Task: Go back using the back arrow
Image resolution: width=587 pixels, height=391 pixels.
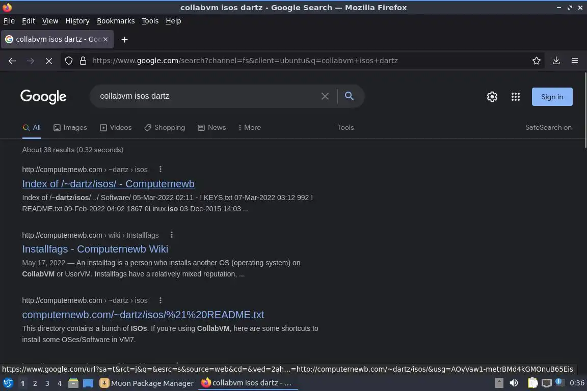Action: coord(12,61)
